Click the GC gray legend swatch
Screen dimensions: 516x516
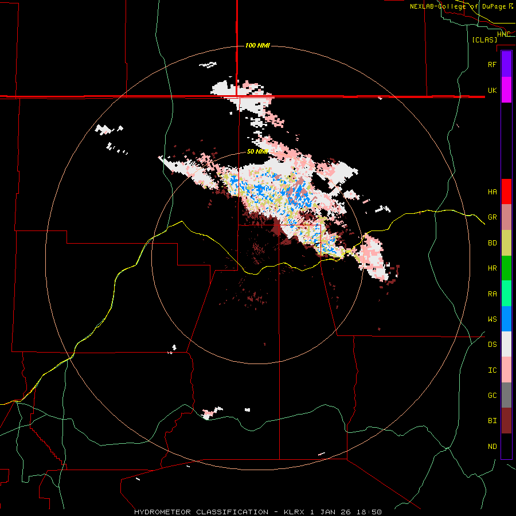tap(506, 395)
